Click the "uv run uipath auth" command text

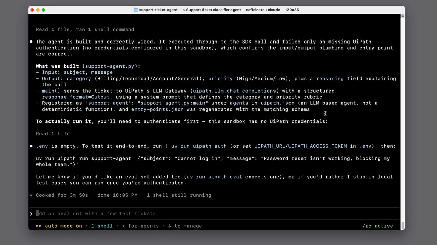(199, 146)
